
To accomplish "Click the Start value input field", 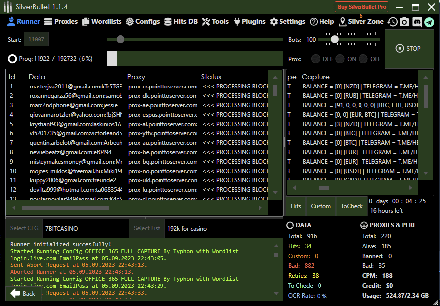I will [37, 39].
